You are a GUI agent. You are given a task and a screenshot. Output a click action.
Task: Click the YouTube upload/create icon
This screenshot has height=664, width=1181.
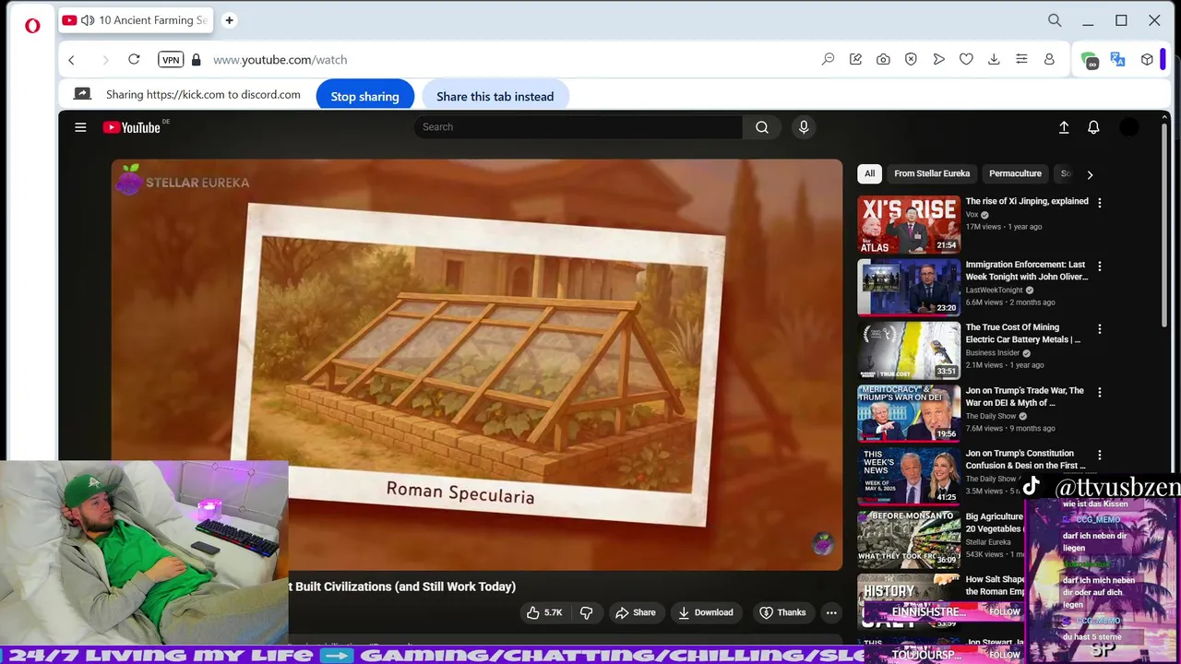[x=1064, y=127]
